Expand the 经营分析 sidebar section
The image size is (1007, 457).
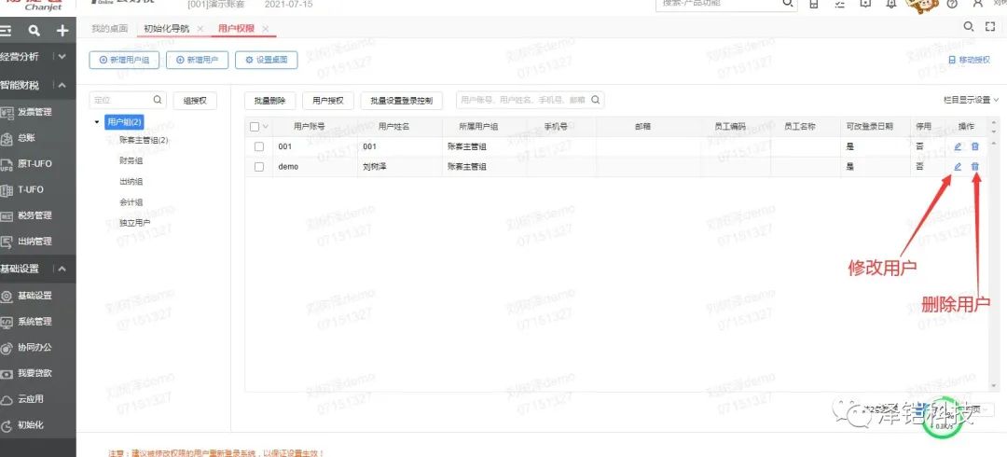(x=62, y=57)
